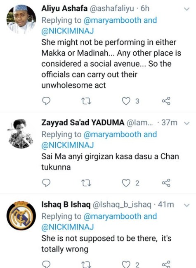Expand options chevron on Ishaq's tweet
Viewport: 196px width, 268px height.
click(x=187, y=205)
